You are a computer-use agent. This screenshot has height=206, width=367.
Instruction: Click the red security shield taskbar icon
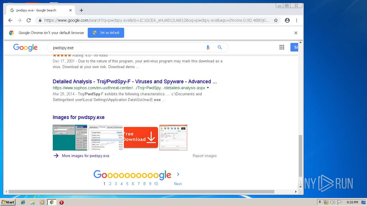pyautogui.click(x=61, y=202)
